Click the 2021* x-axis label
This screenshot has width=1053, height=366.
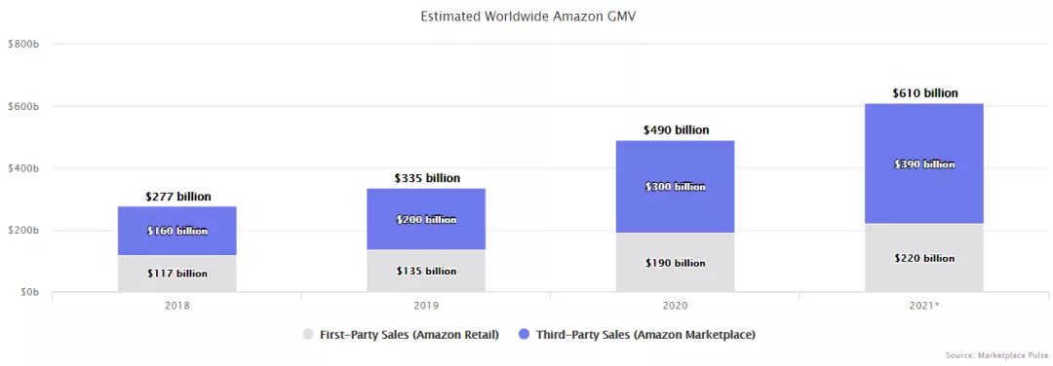coord(924,306)
